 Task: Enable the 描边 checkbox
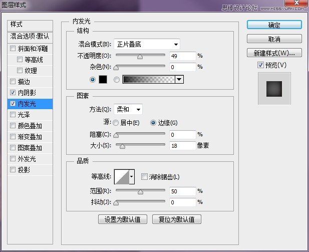(x=13, y=82)
